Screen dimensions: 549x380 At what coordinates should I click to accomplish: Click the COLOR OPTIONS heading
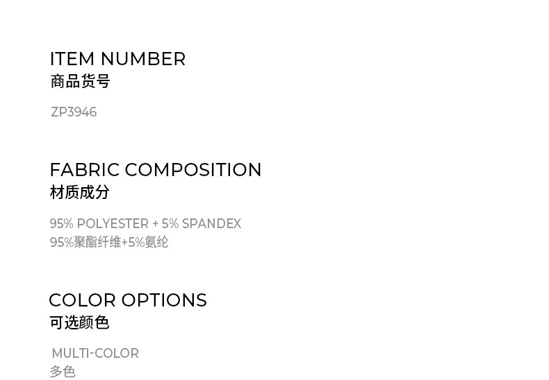click(x=128, y=300)
